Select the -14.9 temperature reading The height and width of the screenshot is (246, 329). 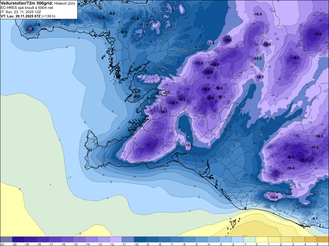pyautogui.click(x=258, y=14)
